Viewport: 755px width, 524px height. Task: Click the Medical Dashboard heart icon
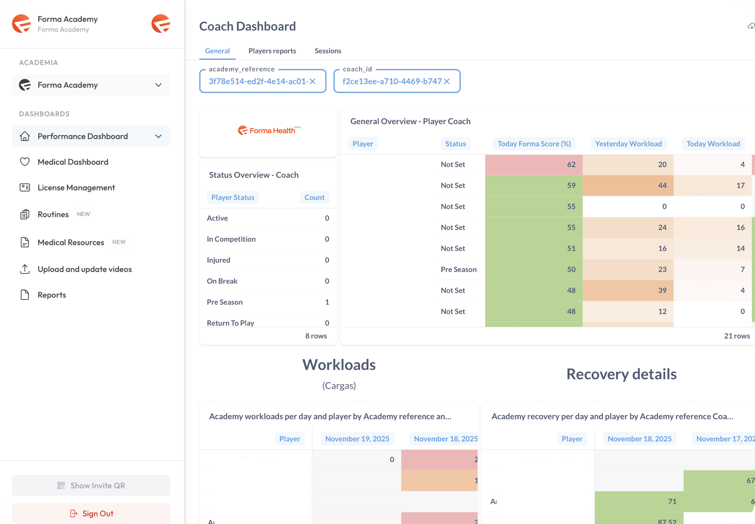[x=25, y=162]
